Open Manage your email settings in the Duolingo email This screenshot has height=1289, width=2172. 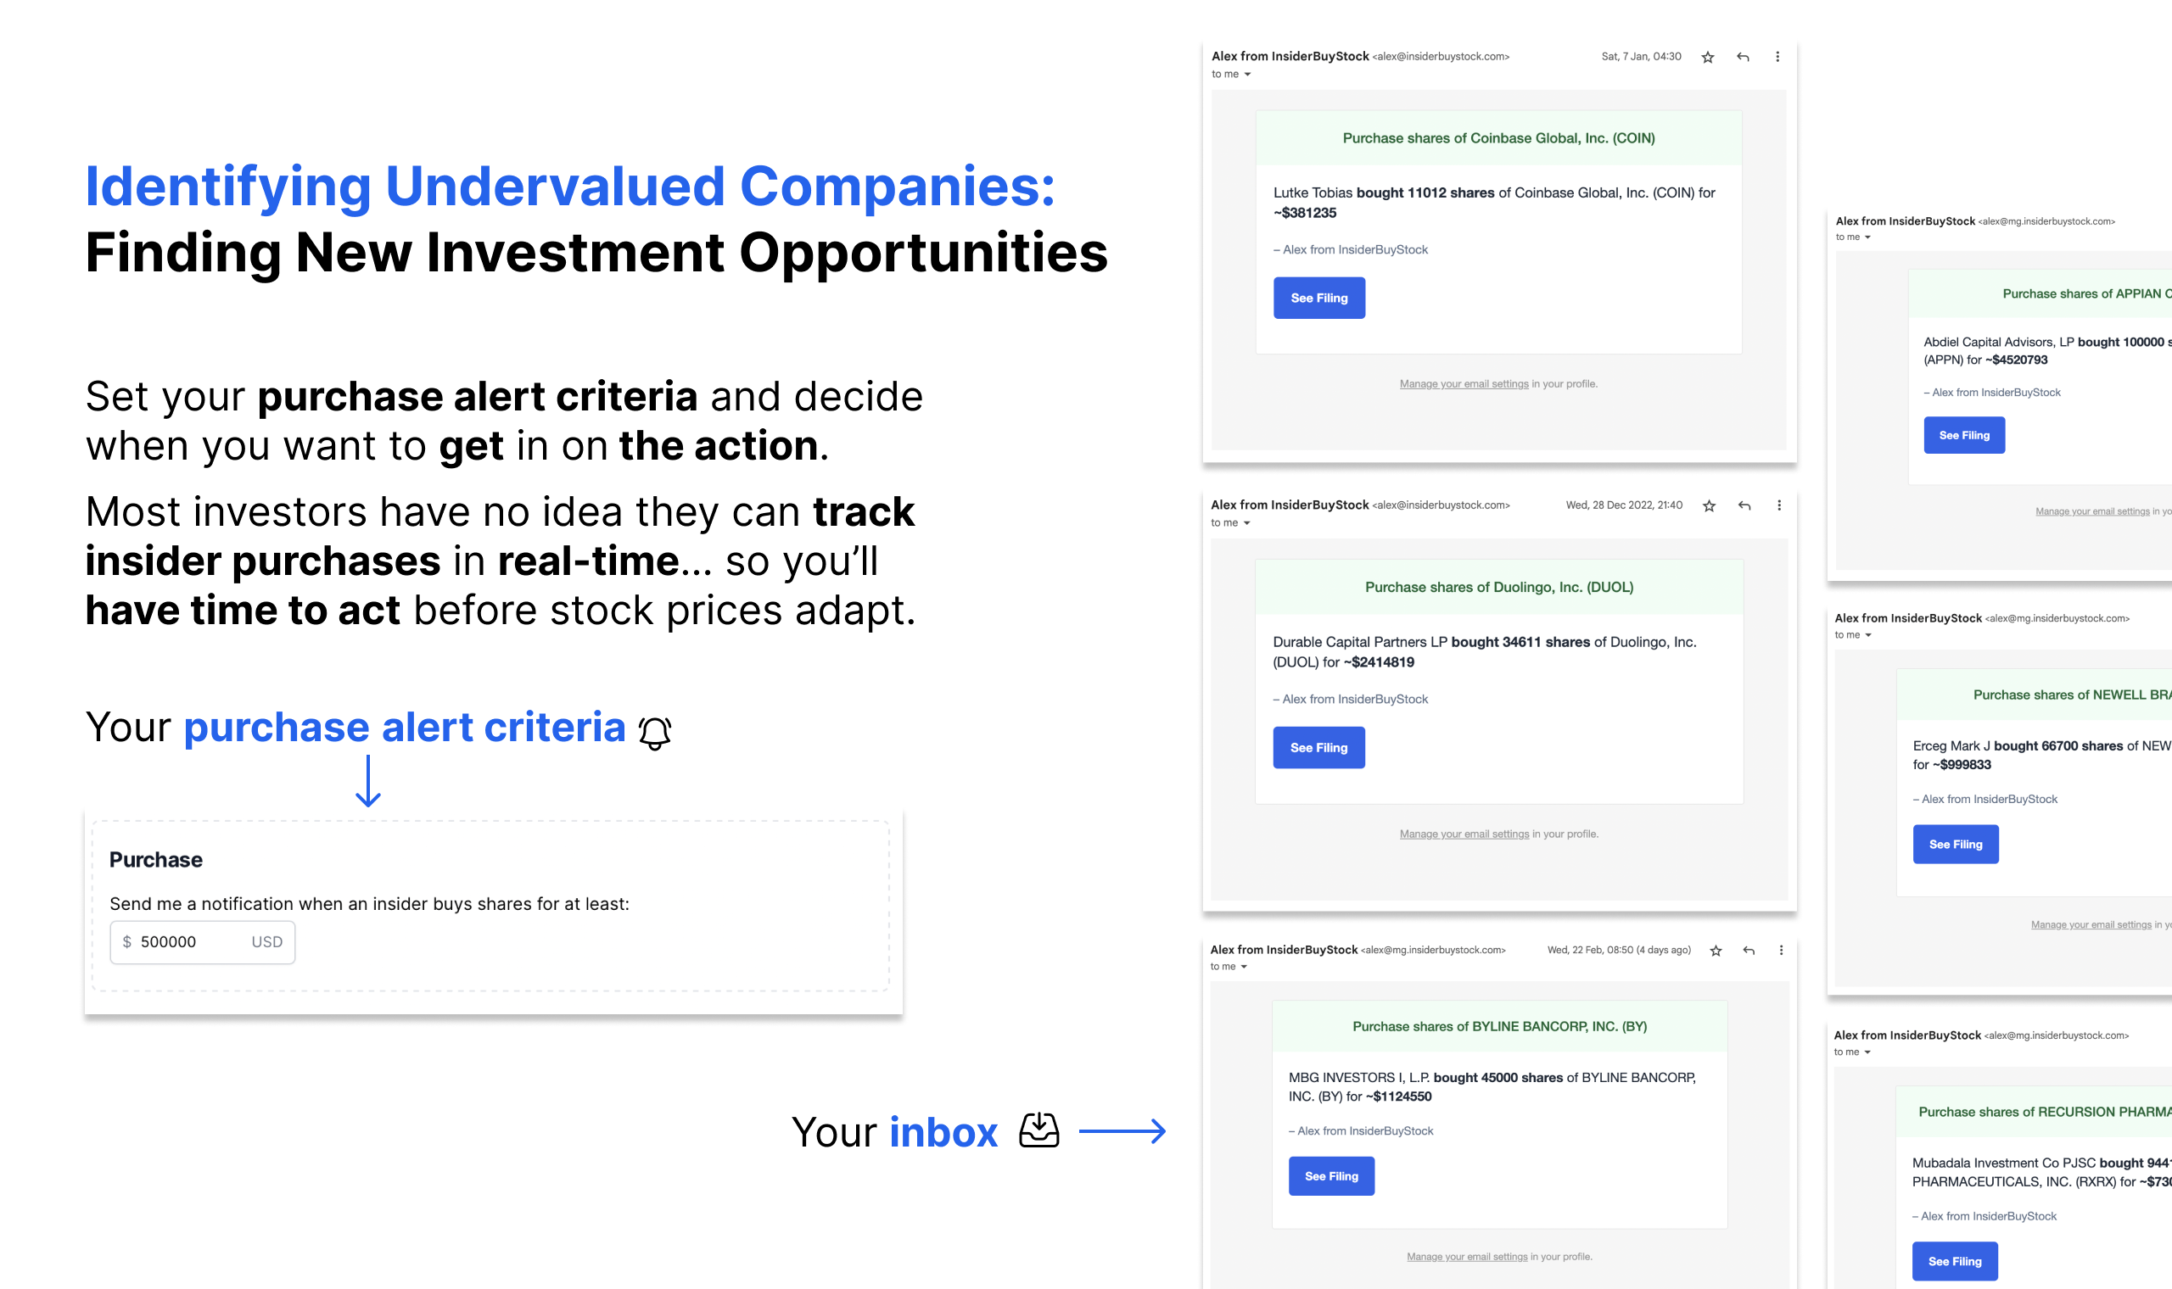[x=1464, y=833]
